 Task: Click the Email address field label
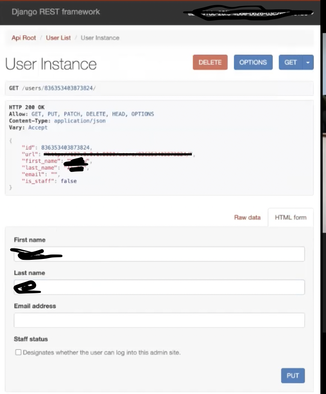(35, 306)
